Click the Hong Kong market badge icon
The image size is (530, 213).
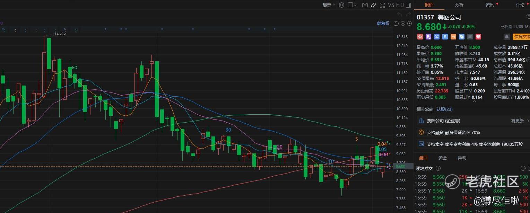420,37
